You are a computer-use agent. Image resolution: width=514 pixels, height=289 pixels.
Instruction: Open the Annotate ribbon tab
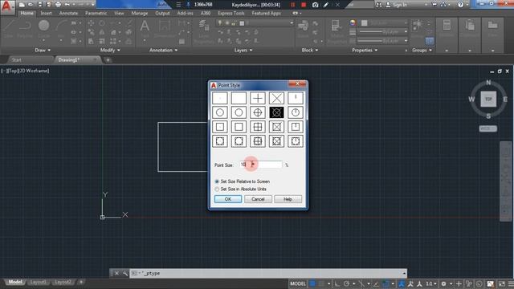click(x=68, y=13)
